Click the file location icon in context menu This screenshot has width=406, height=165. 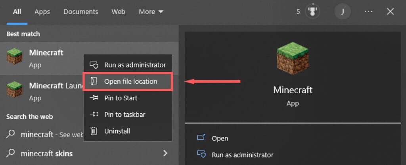tap(94, 81)
